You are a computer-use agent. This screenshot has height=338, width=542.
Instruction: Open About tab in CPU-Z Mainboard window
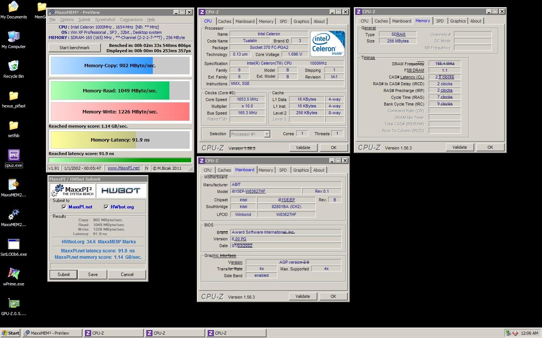click(319, 170)
